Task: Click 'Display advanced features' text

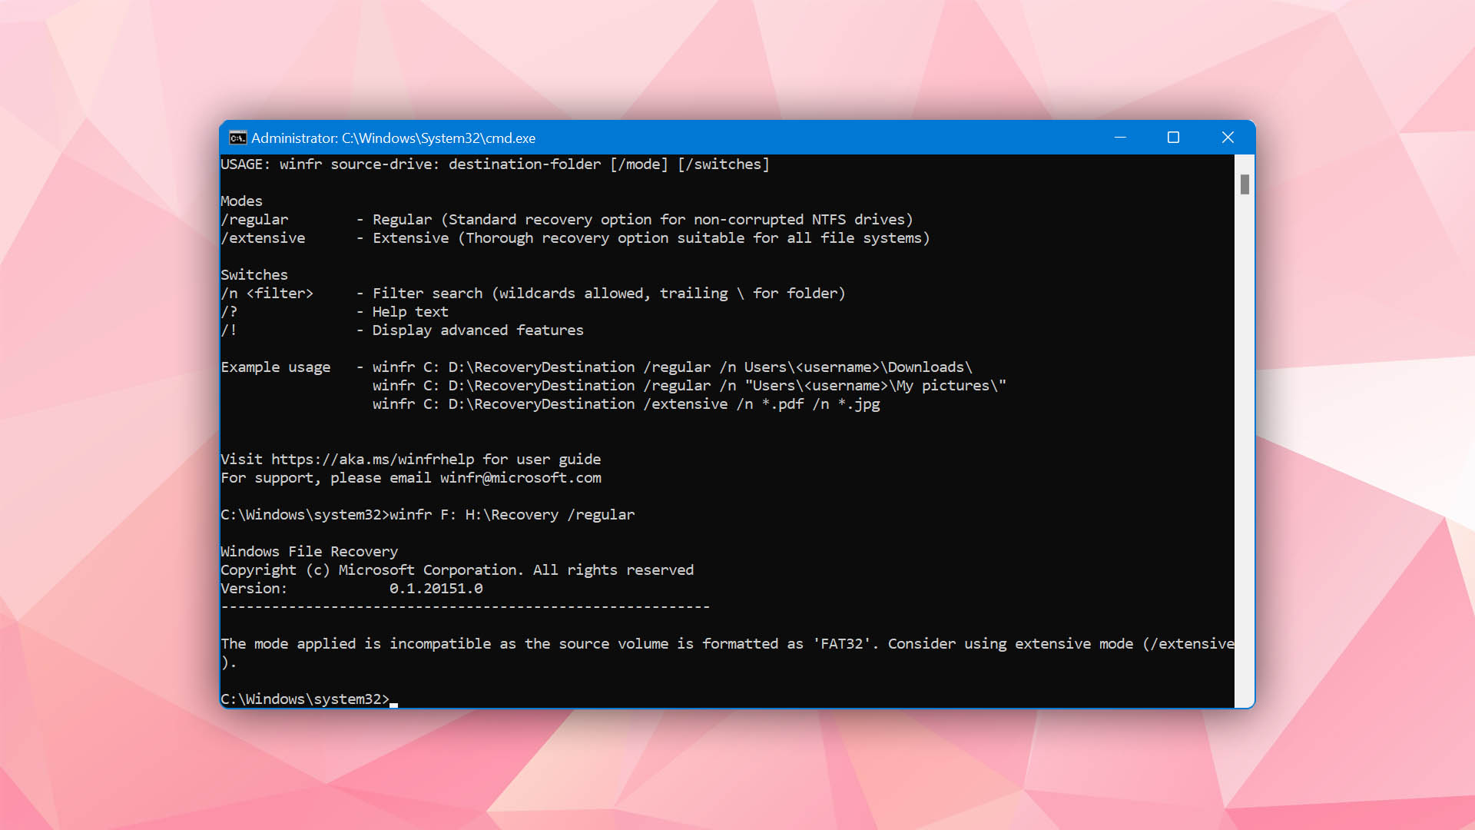Action: [x=478, y=330]
